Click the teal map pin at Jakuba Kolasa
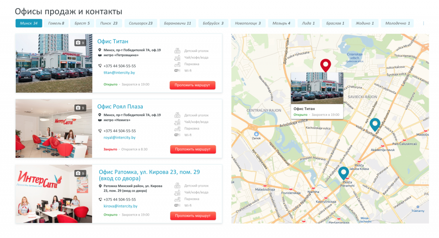 click(x=343, y=172)
